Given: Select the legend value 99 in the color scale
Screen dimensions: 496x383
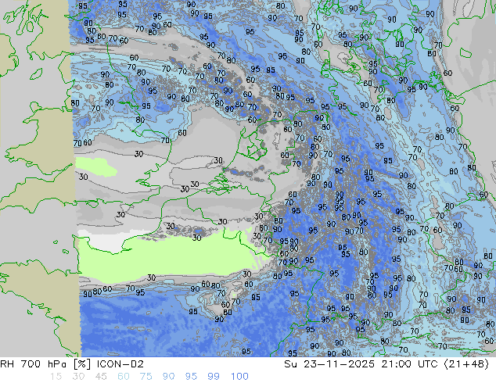Looking at the screenshot, I should pyautogui.click(x=214, y=377).
